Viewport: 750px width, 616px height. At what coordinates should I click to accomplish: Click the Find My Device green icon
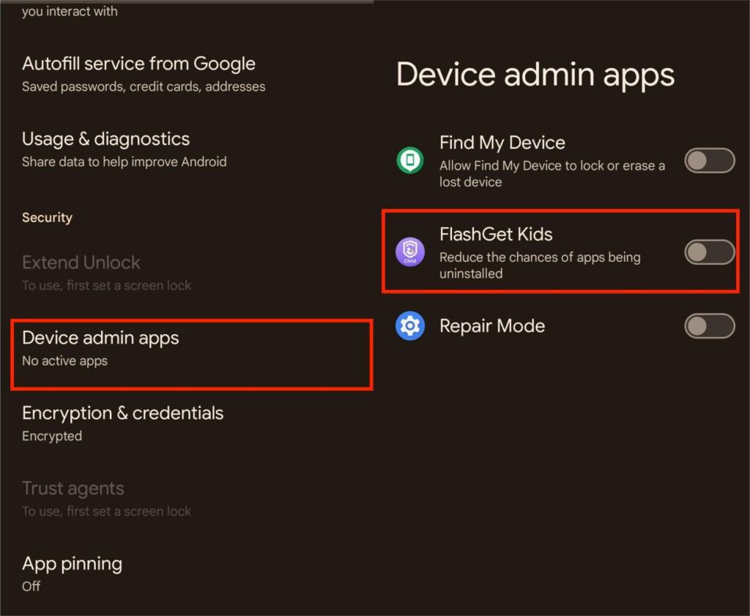[x=409, y=161]
